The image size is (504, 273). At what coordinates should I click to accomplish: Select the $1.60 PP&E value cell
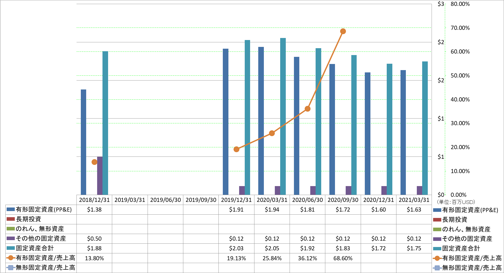pos(379,210)
